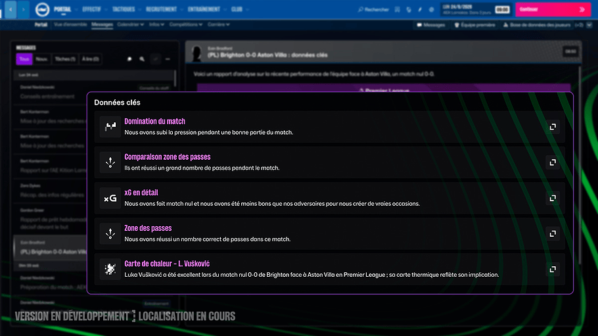Expand the arrow next to Entraînement
The height and width of the screenshot is (336, 598).
(225, 10)
